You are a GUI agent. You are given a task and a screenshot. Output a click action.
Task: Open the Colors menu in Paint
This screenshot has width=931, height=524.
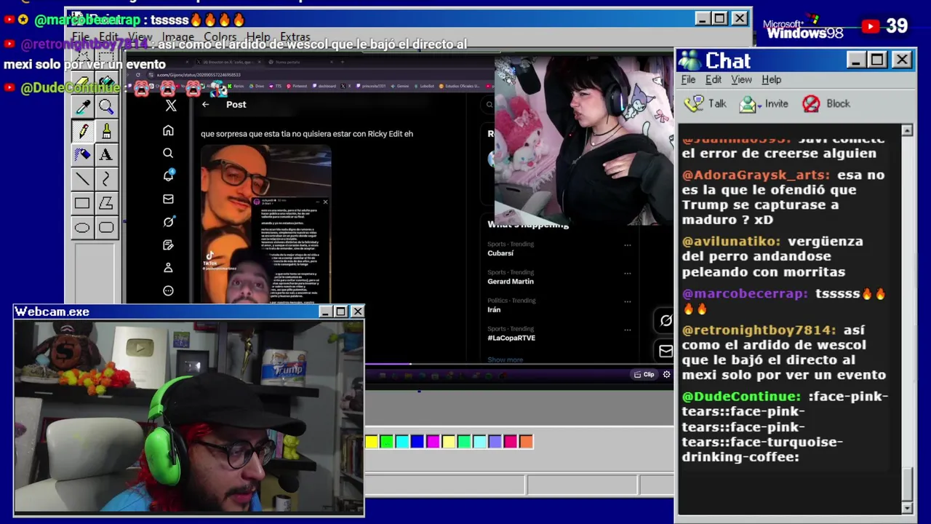click(x=220, y=37)
